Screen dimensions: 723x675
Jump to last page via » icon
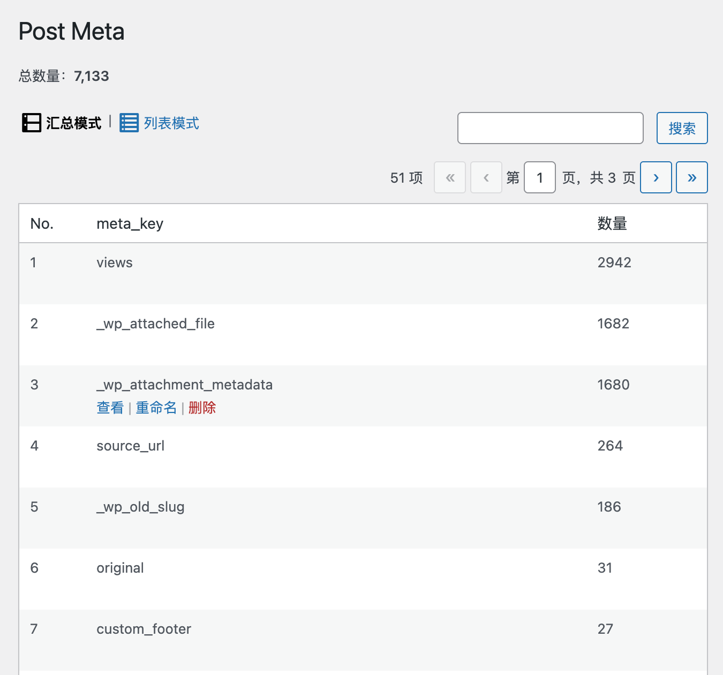(x=691, y=177)
